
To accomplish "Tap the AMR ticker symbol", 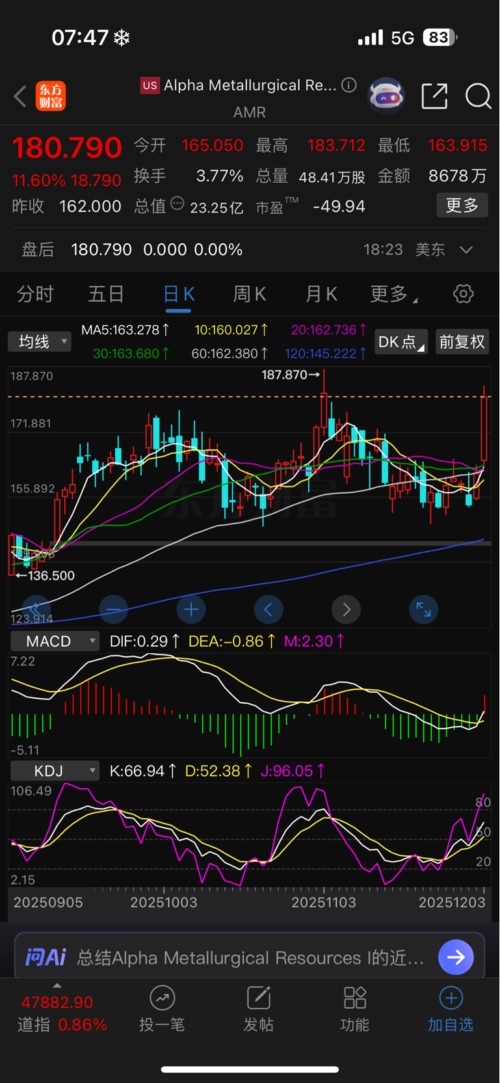I will 250,113.
